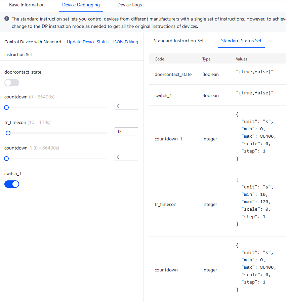
Task: Open the Standard Instruction Set tab
Action: (179, 41)
